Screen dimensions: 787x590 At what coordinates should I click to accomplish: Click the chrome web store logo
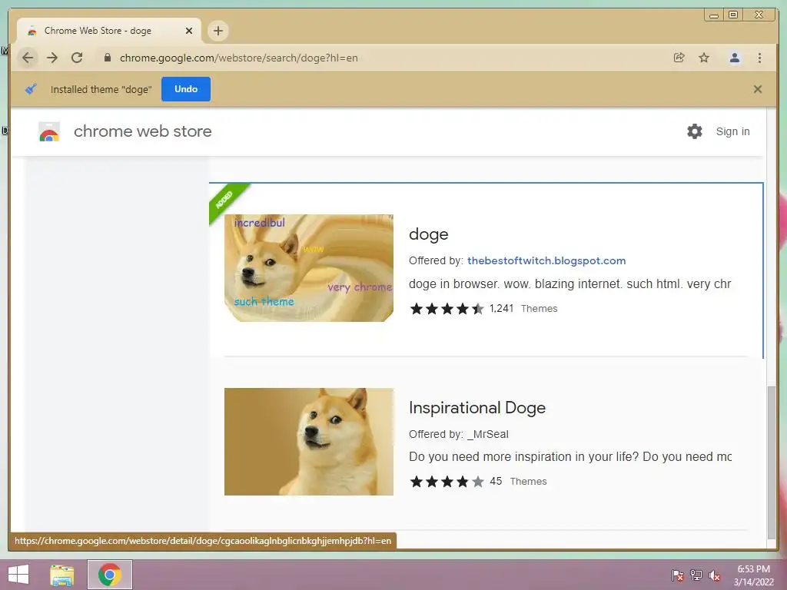click(x=49, y=131)
